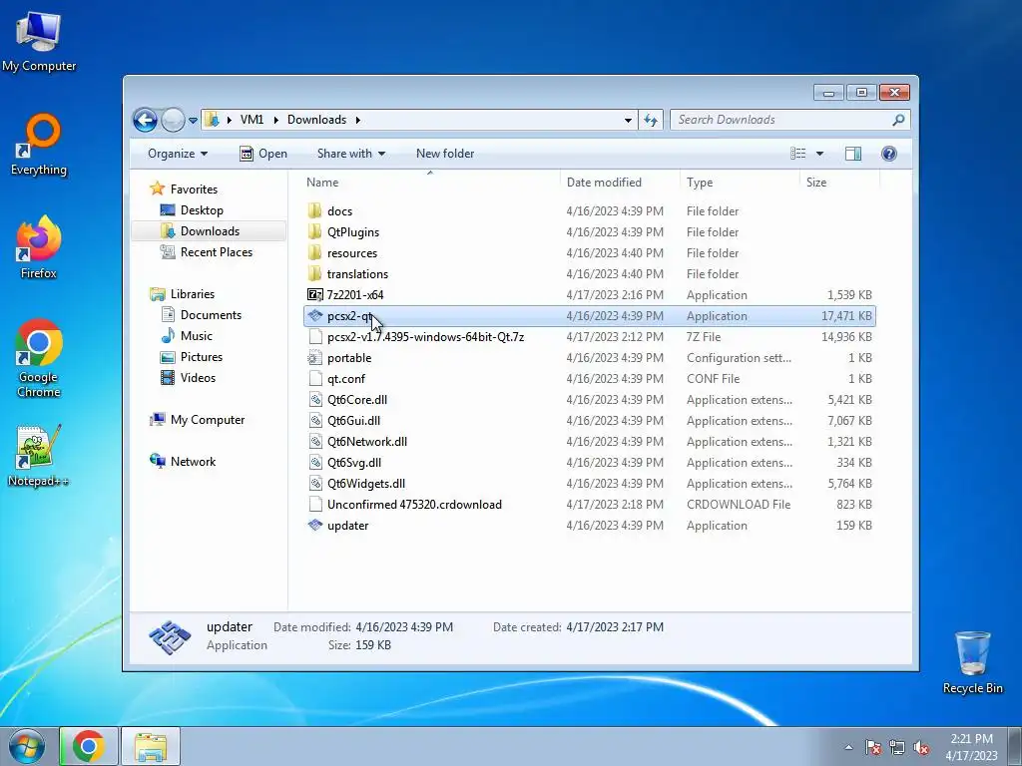Image resolution: width=1022 pixels, height=766 pixels.
Task: Go back with the Back arrow button
Action: pyautogui.click(x=145, y=120)
